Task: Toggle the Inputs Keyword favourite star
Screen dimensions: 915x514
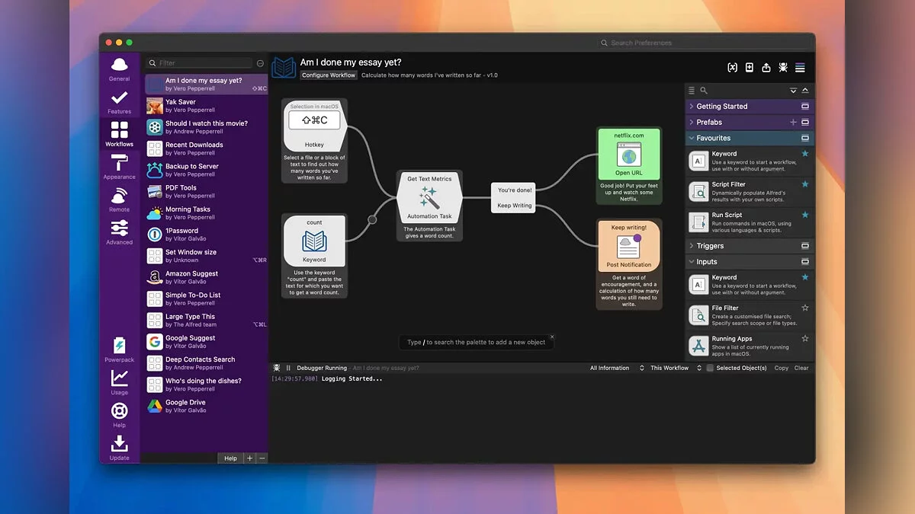Action: pyautogui.click(x=805, y=277)
